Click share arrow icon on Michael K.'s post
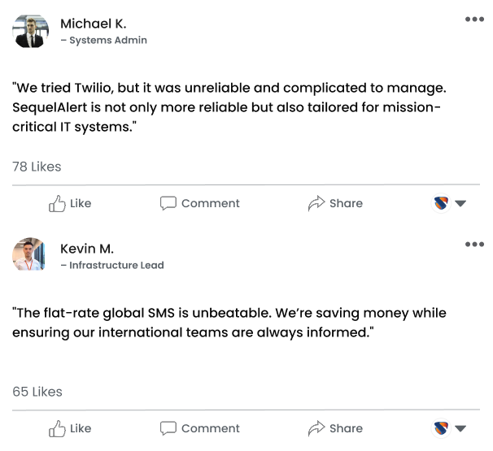This screenshot has width=493, height=451. tap(316, 203)
